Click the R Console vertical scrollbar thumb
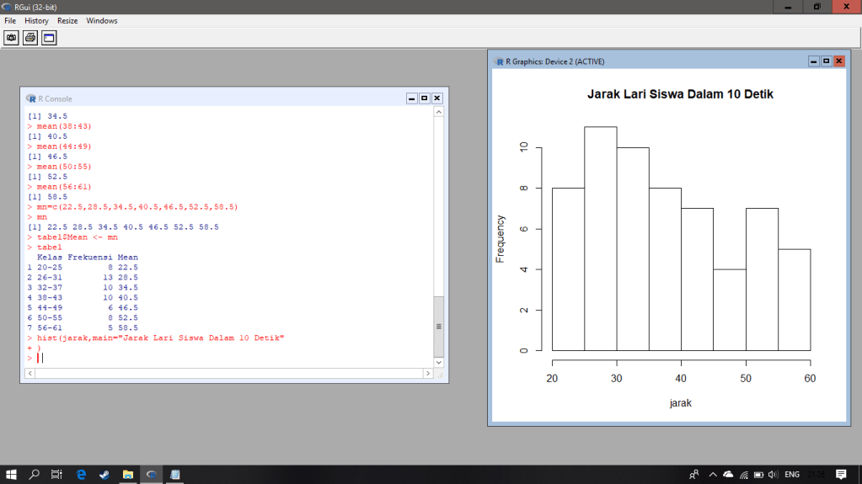Viewport: 862px width, 484px height. (438, 326)
